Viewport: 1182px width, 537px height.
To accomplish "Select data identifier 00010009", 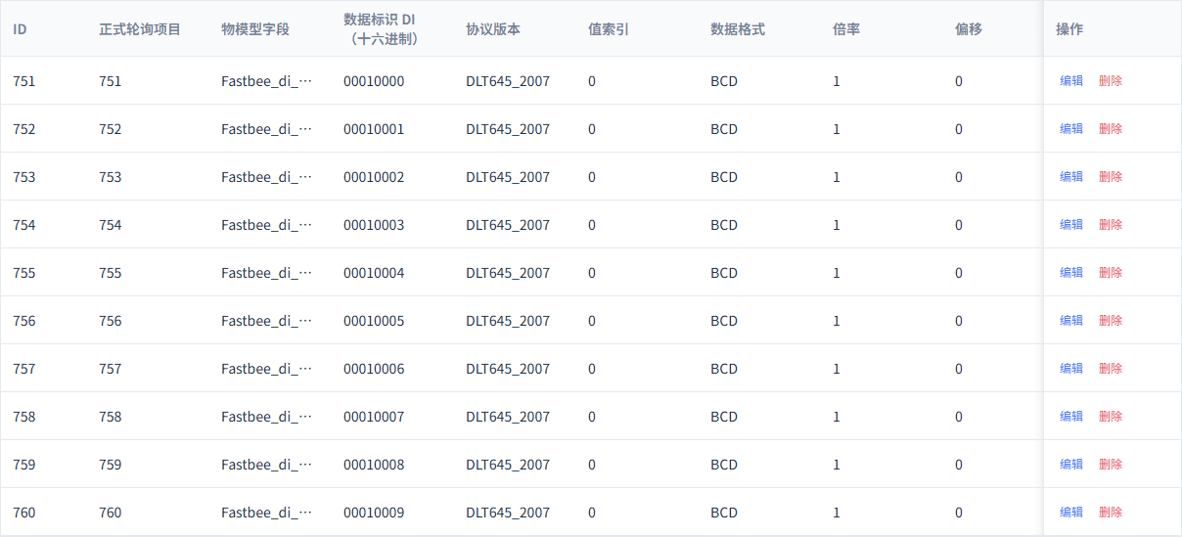I will coord(374,513).
